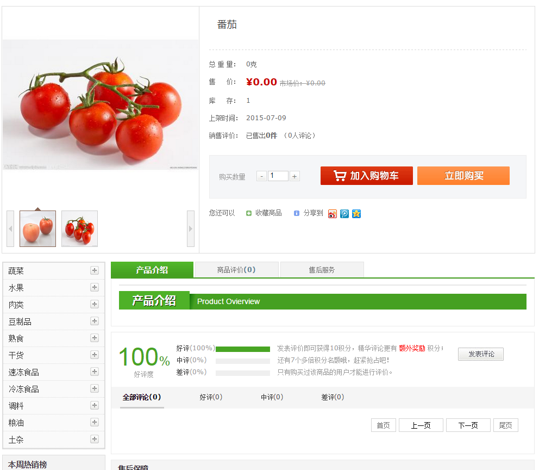Screen dimensions: 539x470
Task: Click the green plus favorite icon
Action: (249, 213)
